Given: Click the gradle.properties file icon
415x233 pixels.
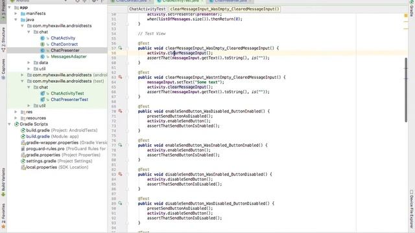Looking at the screenshot, I should 23,155.
